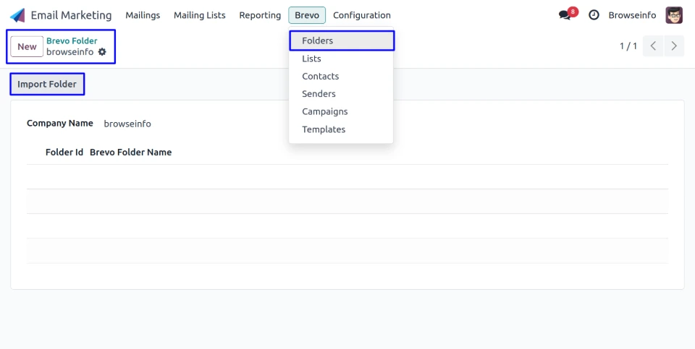Select Folders from the Brevo menu

[318, 40]
